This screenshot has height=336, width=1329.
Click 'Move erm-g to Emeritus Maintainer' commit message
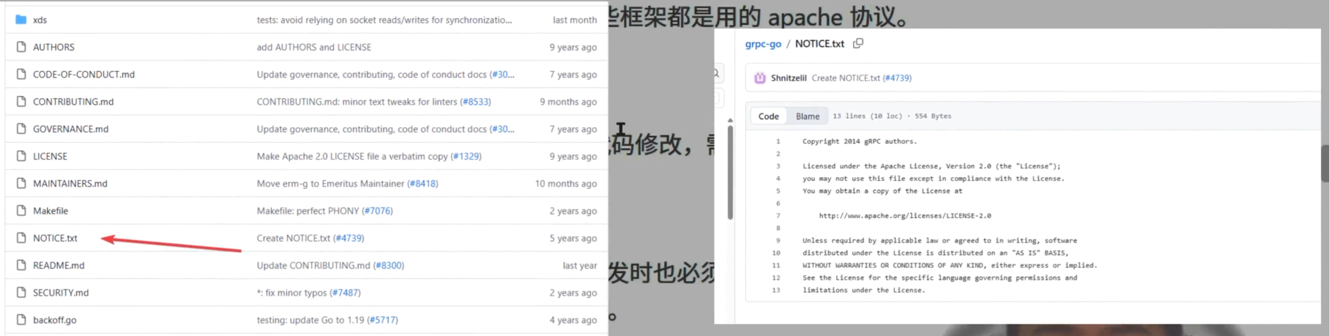(x=331, y=183)
